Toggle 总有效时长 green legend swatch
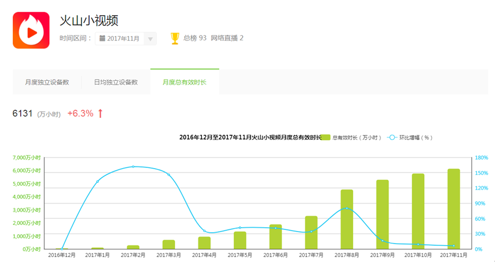Viewport: 495px width, 267px height. click(x=326, y=138)
